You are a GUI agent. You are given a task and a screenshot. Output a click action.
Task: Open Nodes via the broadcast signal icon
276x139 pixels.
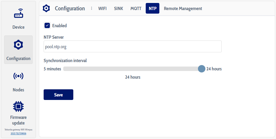[18, 76]
